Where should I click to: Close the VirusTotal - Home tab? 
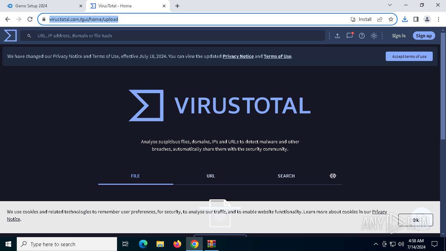click(x=164, y=6)
